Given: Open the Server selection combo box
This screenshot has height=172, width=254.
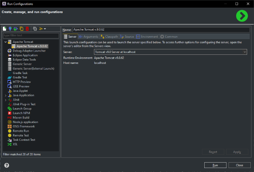Looking at the screenshot, I should click(x=170, y=52).
